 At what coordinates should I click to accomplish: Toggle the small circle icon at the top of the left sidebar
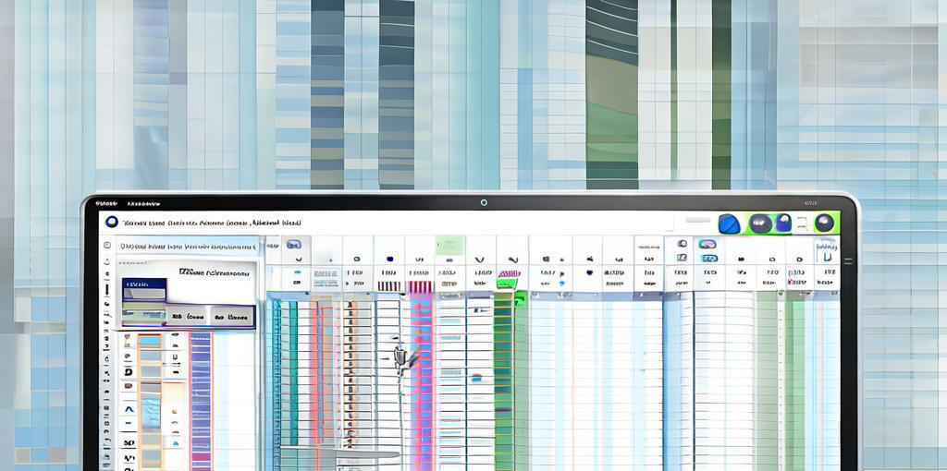107,246
